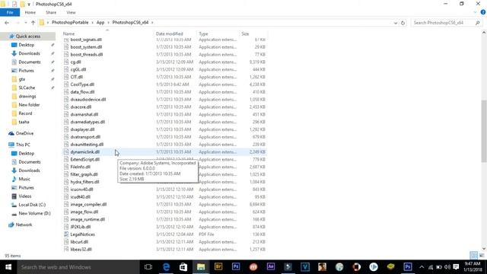This screenshot has height=274, width=487.
Task: Open Adobe After Effects from taskbar
Action: [271, 267]
